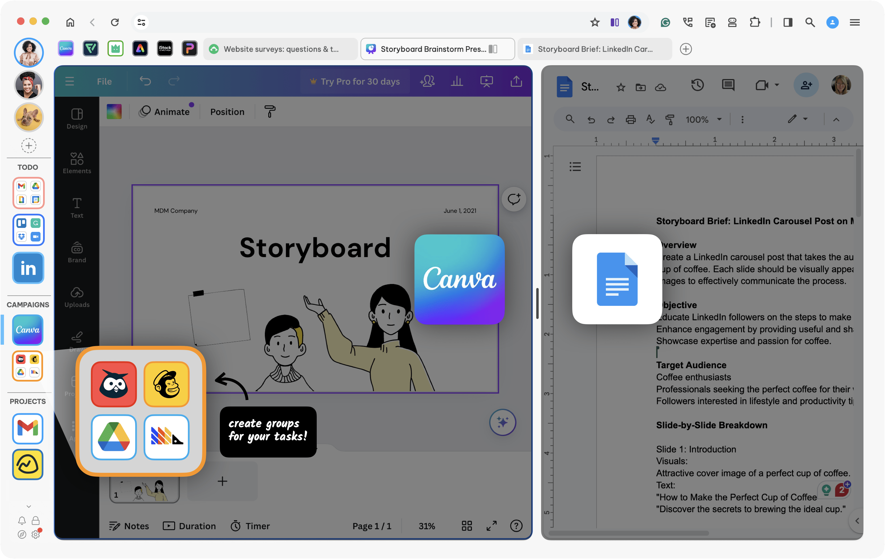Open the Brand panel in Canva

click(76, 252)
